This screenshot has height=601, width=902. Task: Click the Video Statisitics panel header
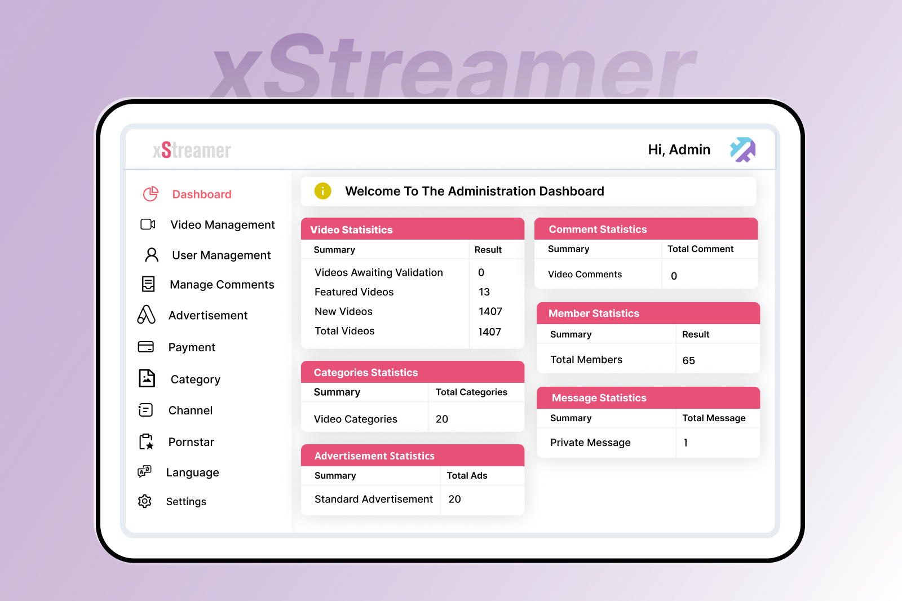412,229
